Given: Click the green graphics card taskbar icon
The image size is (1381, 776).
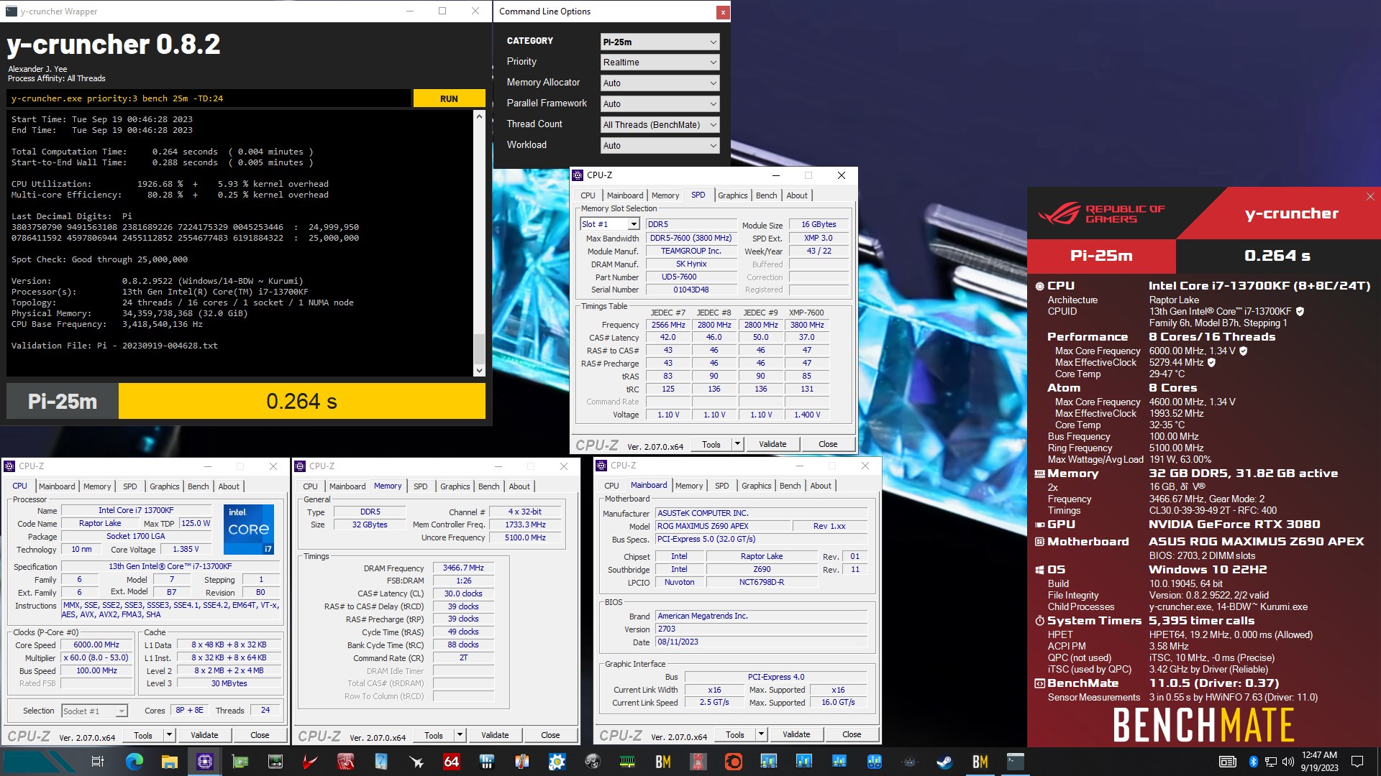Looking at the screenshot, I should coord(240,762).
